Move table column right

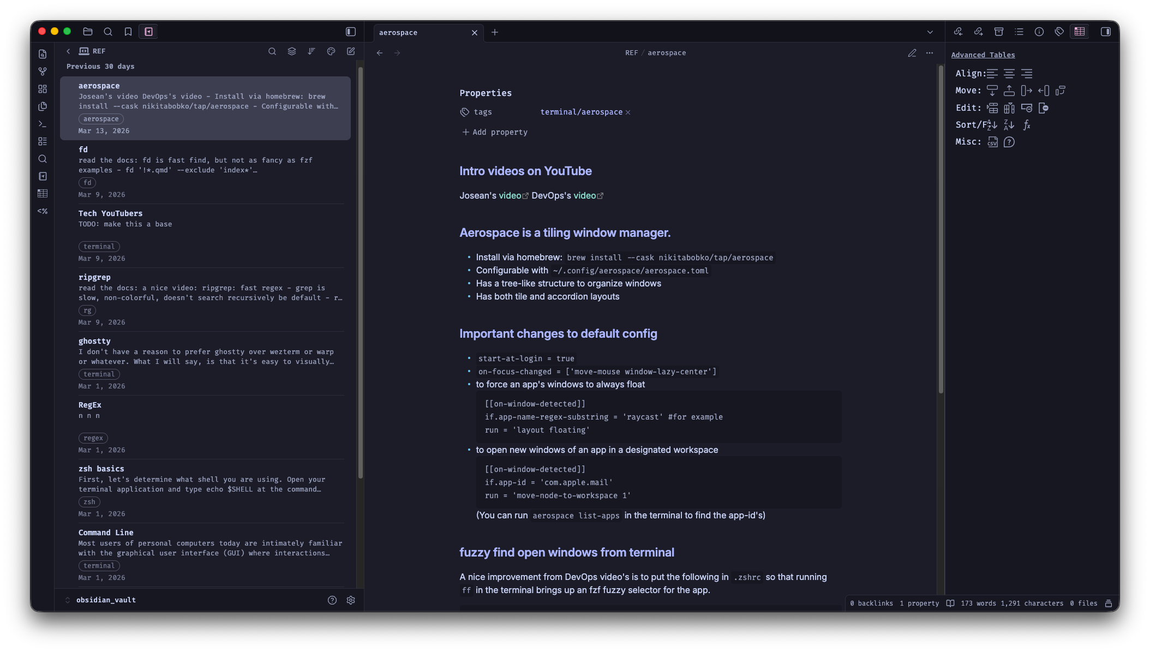(x=1027, y=91)
